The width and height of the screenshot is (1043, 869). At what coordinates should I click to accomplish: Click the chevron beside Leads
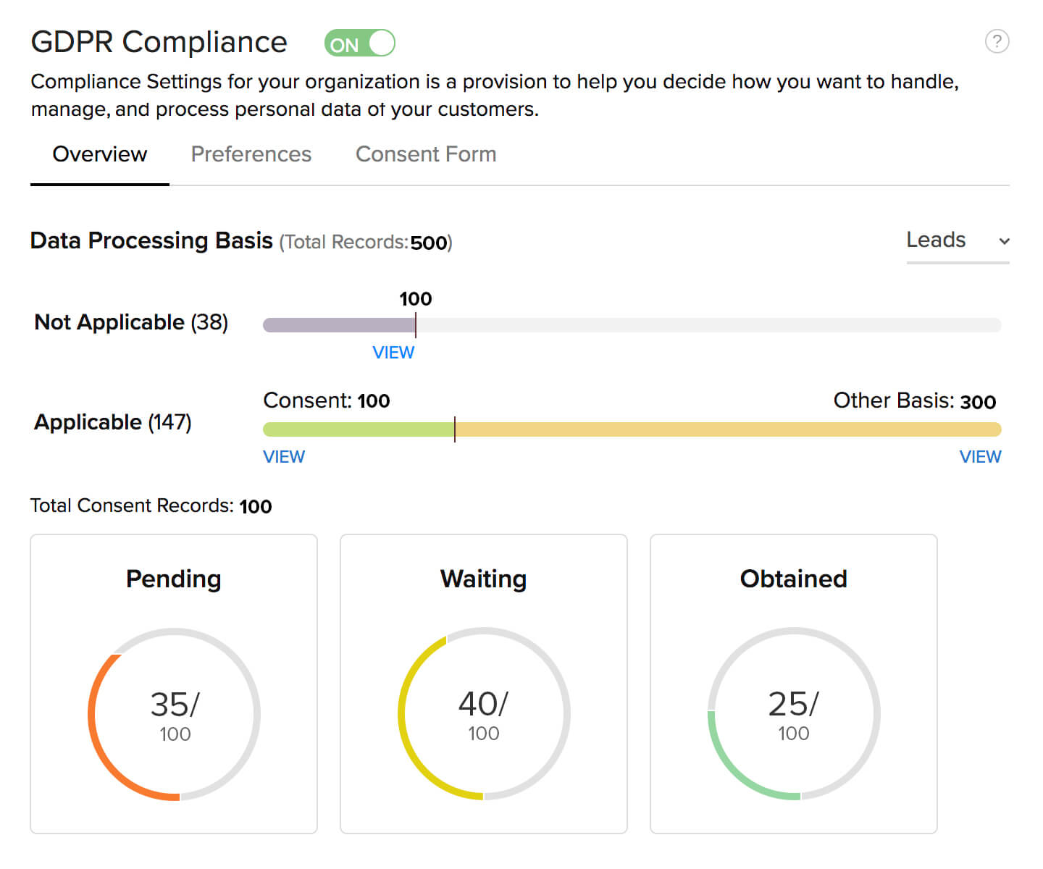pyautogui.click(x=1004, y=242)
